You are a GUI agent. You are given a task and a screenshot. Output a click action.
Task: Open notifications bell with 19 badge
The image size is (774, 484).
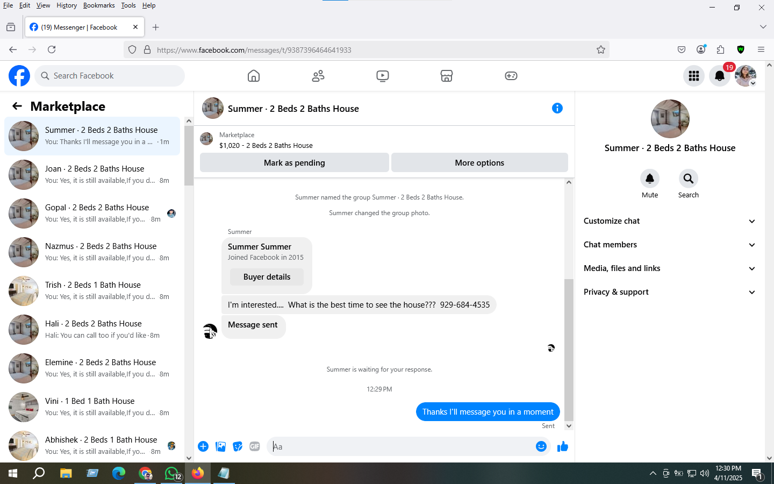tap(720, 76)
